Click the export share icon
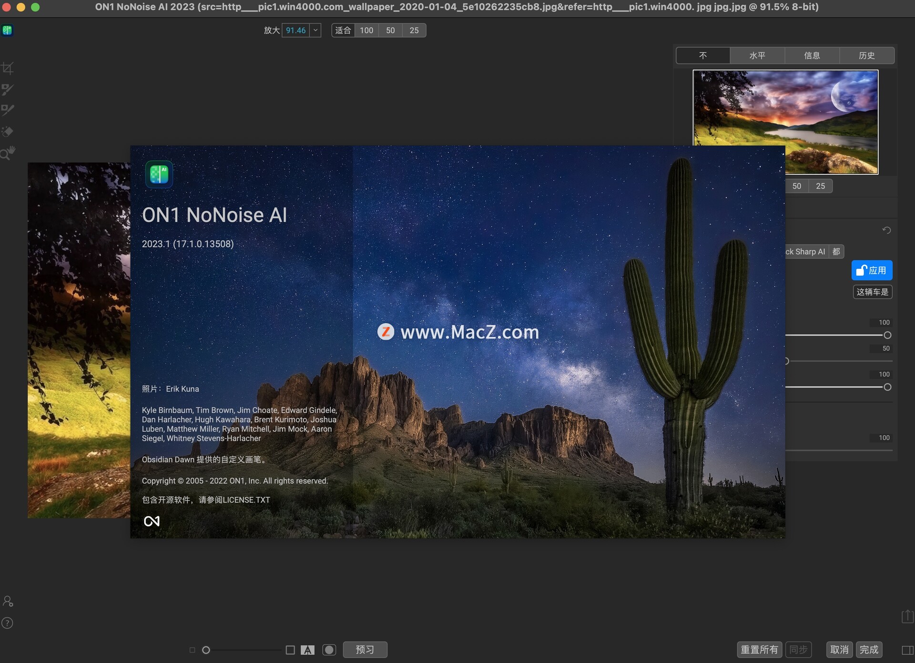The width and height of the screenshot is (915, 663). [907, 616]
